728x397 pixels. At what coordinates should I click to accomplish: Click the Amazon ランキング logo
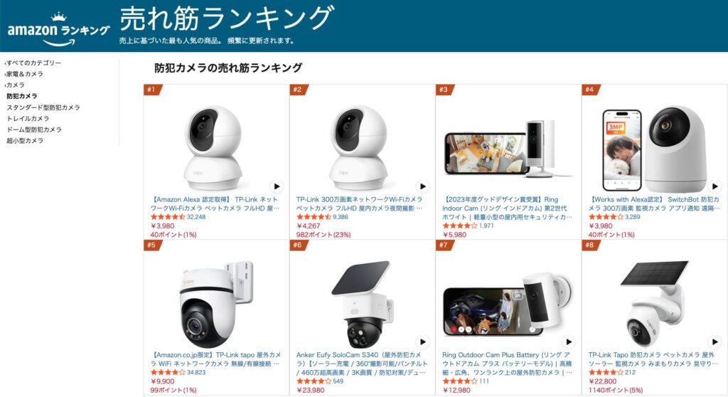point(58,29)
